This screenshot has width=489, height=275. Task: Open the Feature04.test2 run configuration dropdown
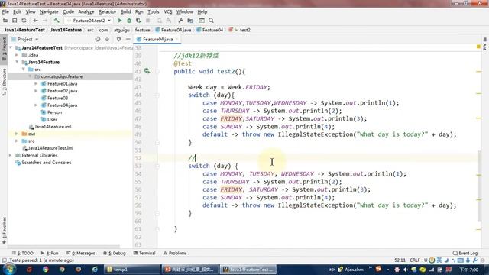point(89,21)
